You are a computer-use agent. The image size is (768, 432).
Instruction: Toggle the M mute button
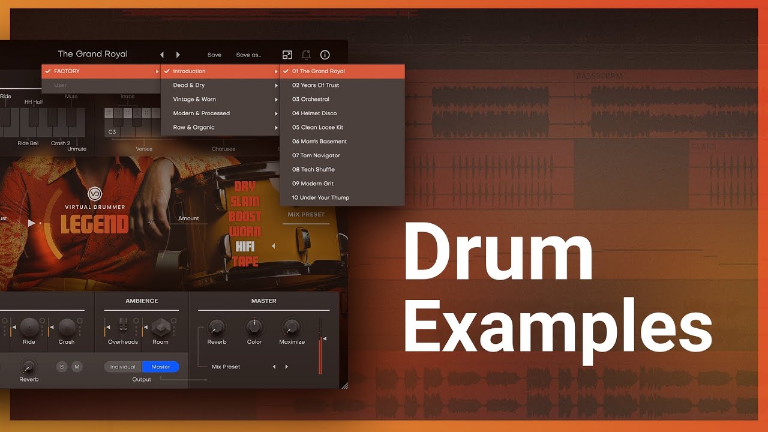76,367
